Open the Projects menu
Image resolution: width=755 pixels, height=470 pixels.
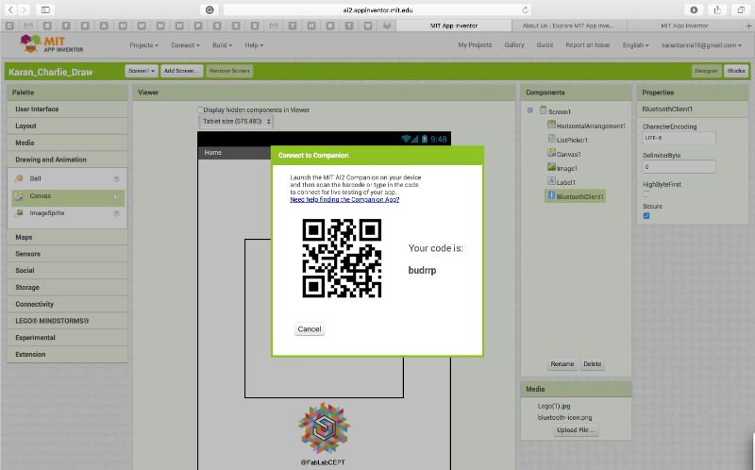tap(143, 45)
